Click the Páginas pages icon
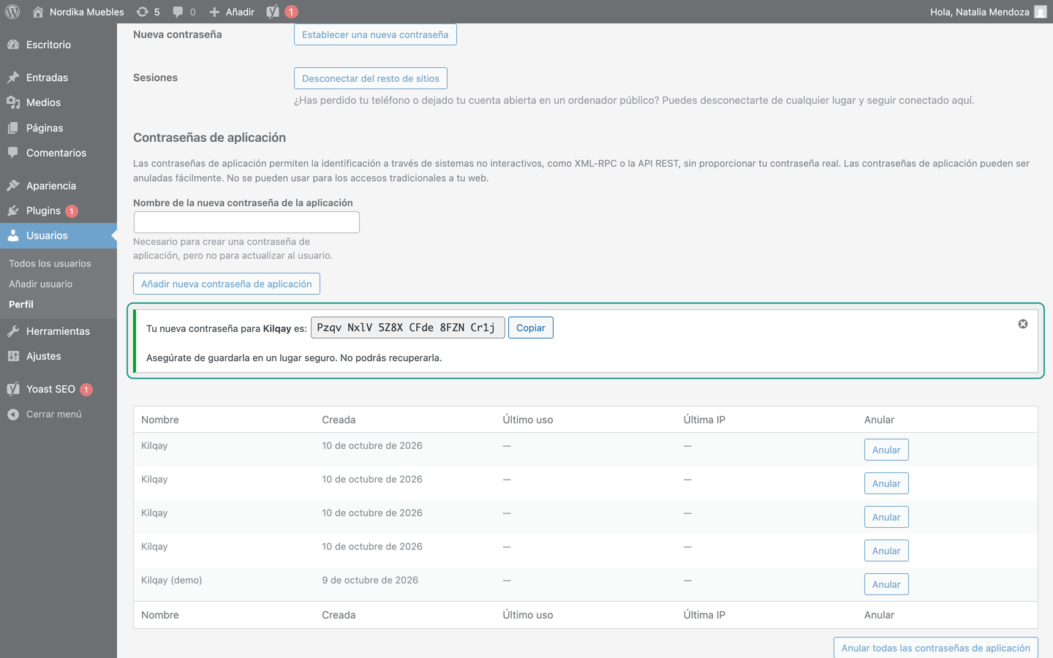 pos(13,128)
